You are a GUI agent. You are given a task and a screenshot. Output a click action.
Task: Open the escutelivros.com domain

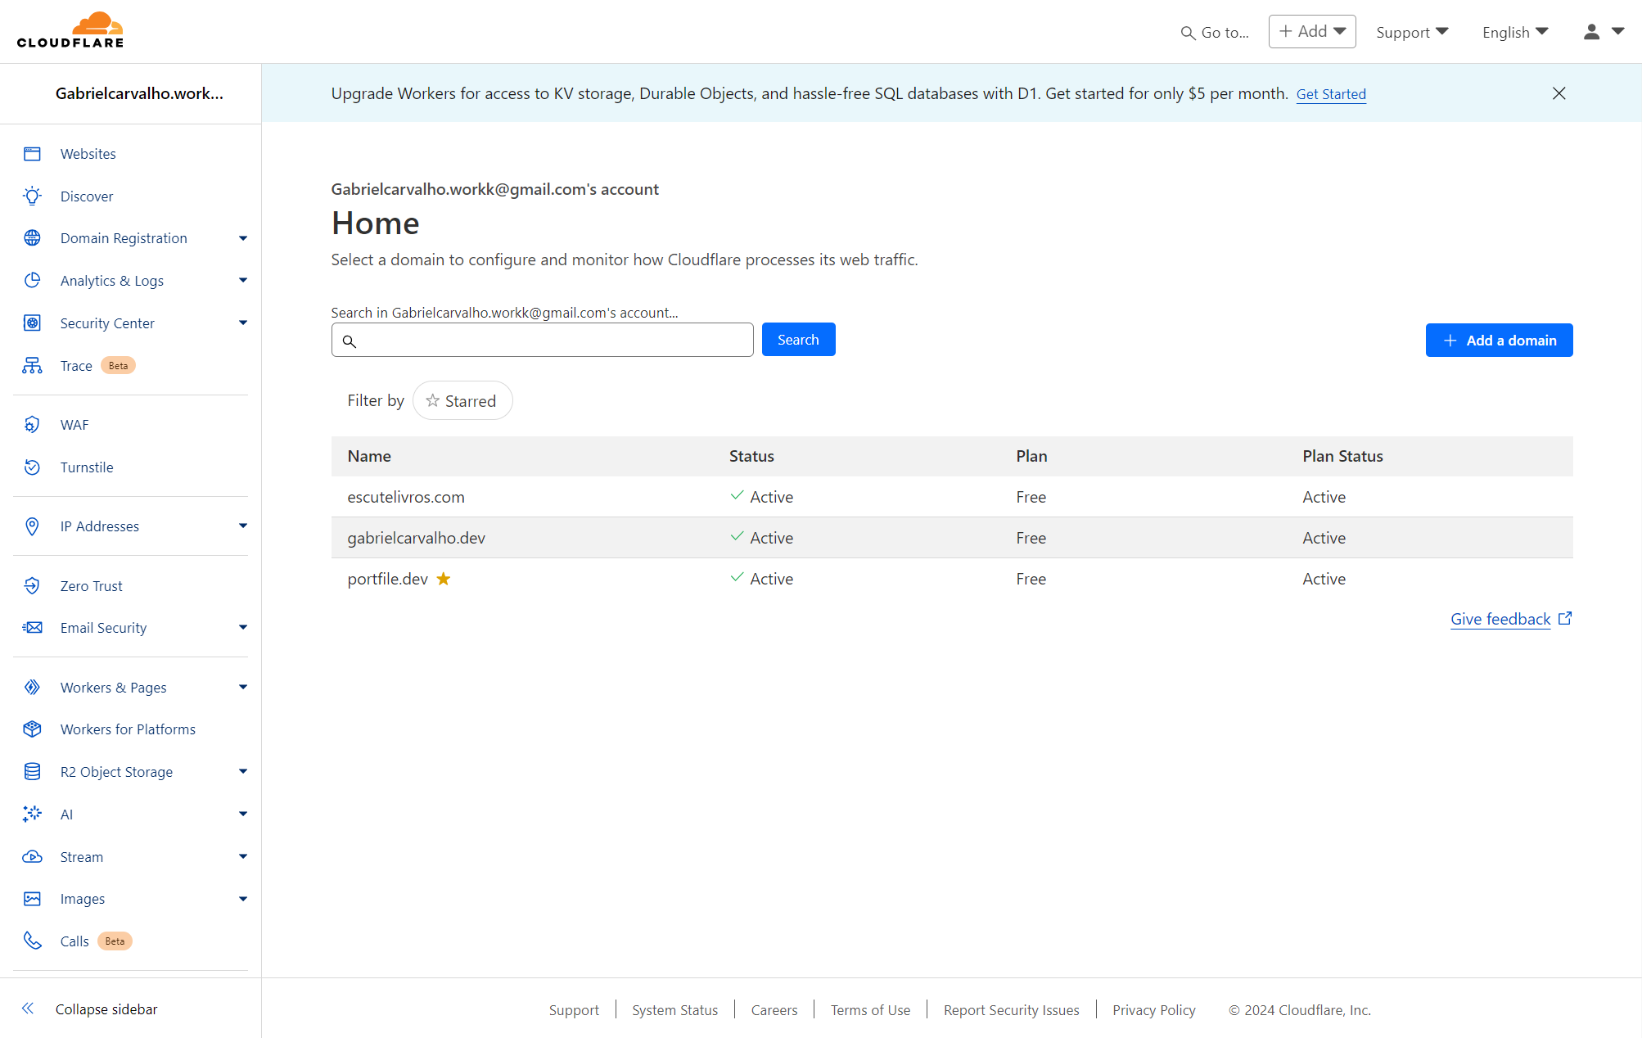pos(406,497)
